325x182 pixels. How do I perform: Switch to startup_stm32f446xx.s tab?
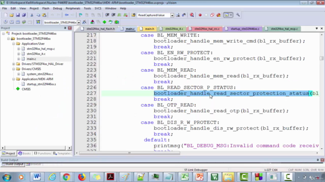[x=243, y=29]
